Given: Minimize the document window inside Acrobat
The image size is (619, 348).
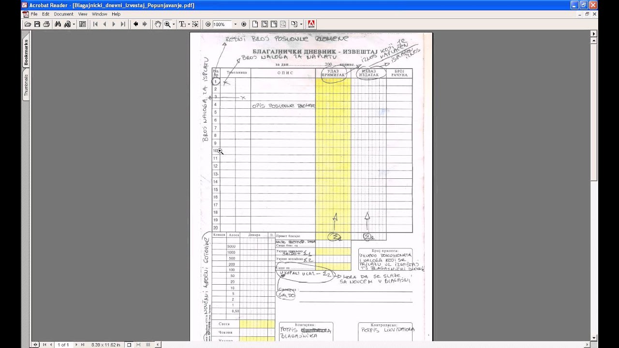Looking at the screenshot, I should coord(580,14).
